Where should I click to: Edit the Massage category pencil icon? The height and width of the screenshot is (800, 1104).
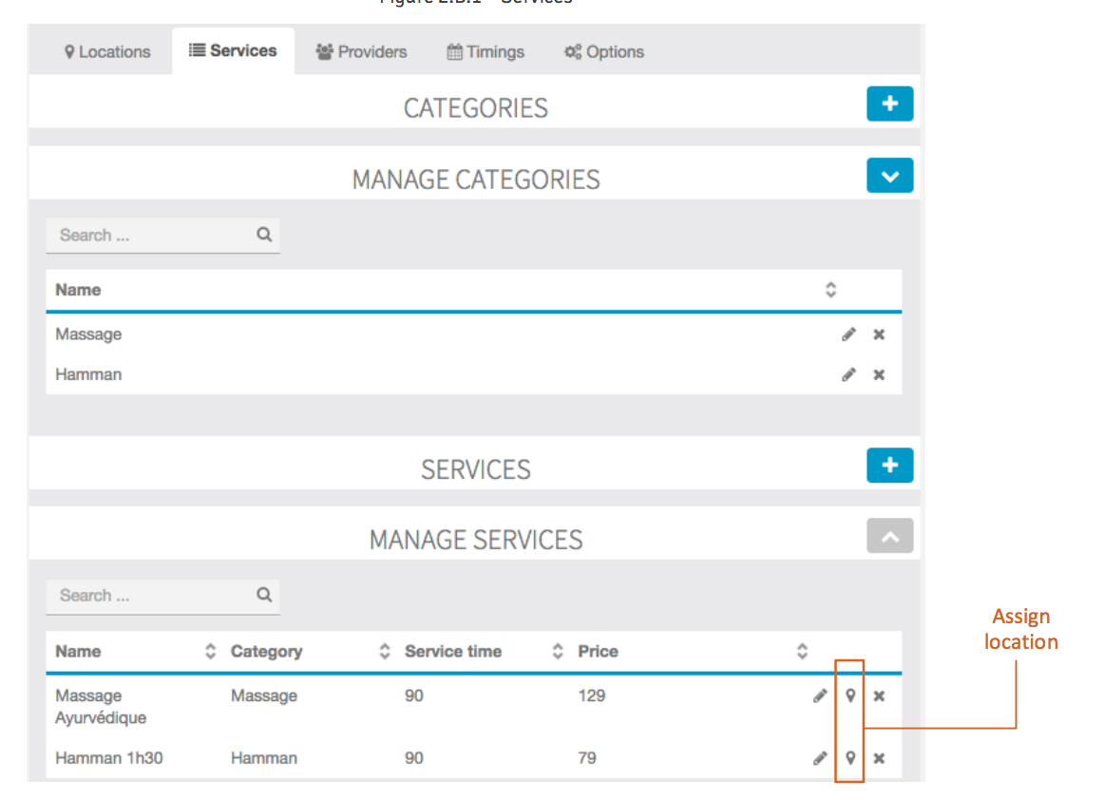848,334
